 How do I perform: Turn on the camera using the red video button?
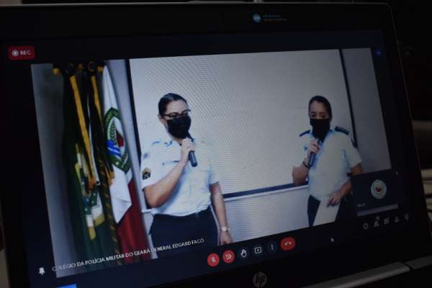tap(228, 256)
